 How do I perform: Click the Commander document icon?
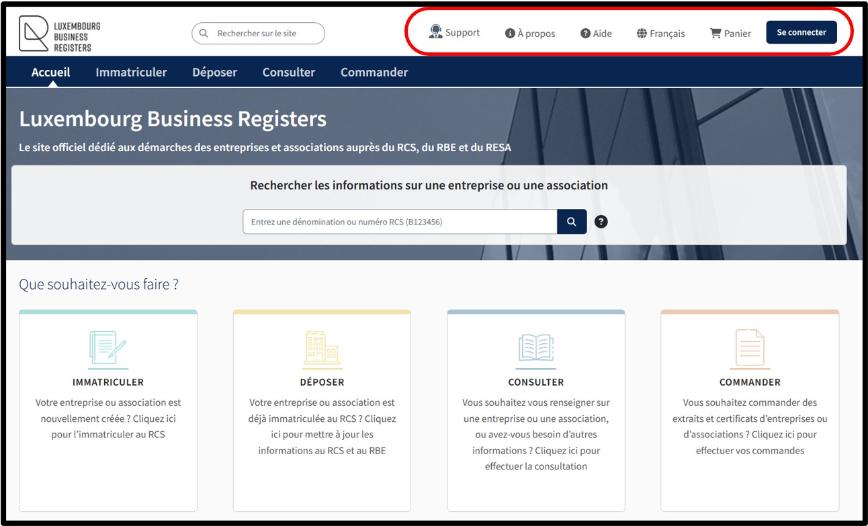coord(749,348)
